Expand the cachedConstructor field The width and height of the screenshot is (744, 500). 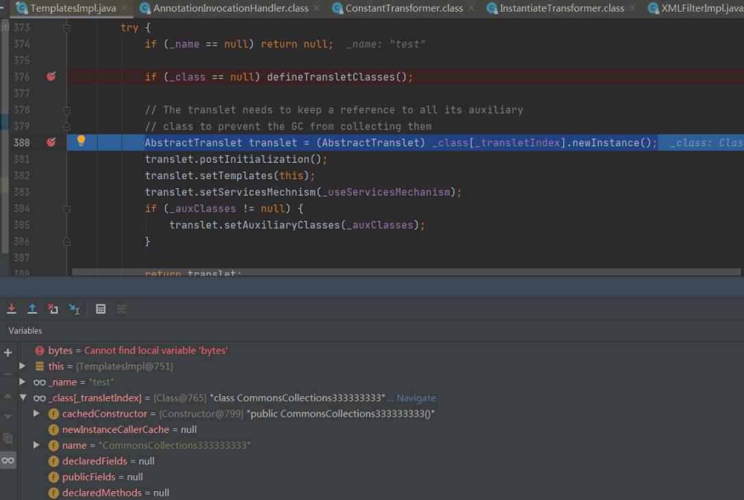36,413
